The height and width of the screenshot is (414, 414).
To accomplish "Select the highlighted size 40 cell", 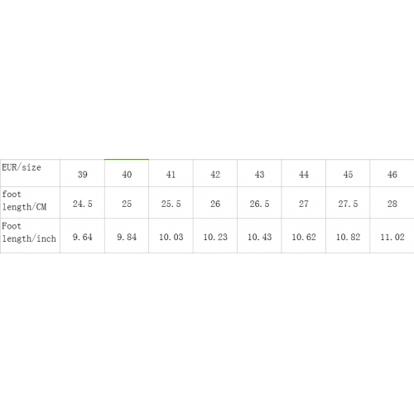I will [x=127, y=173].
